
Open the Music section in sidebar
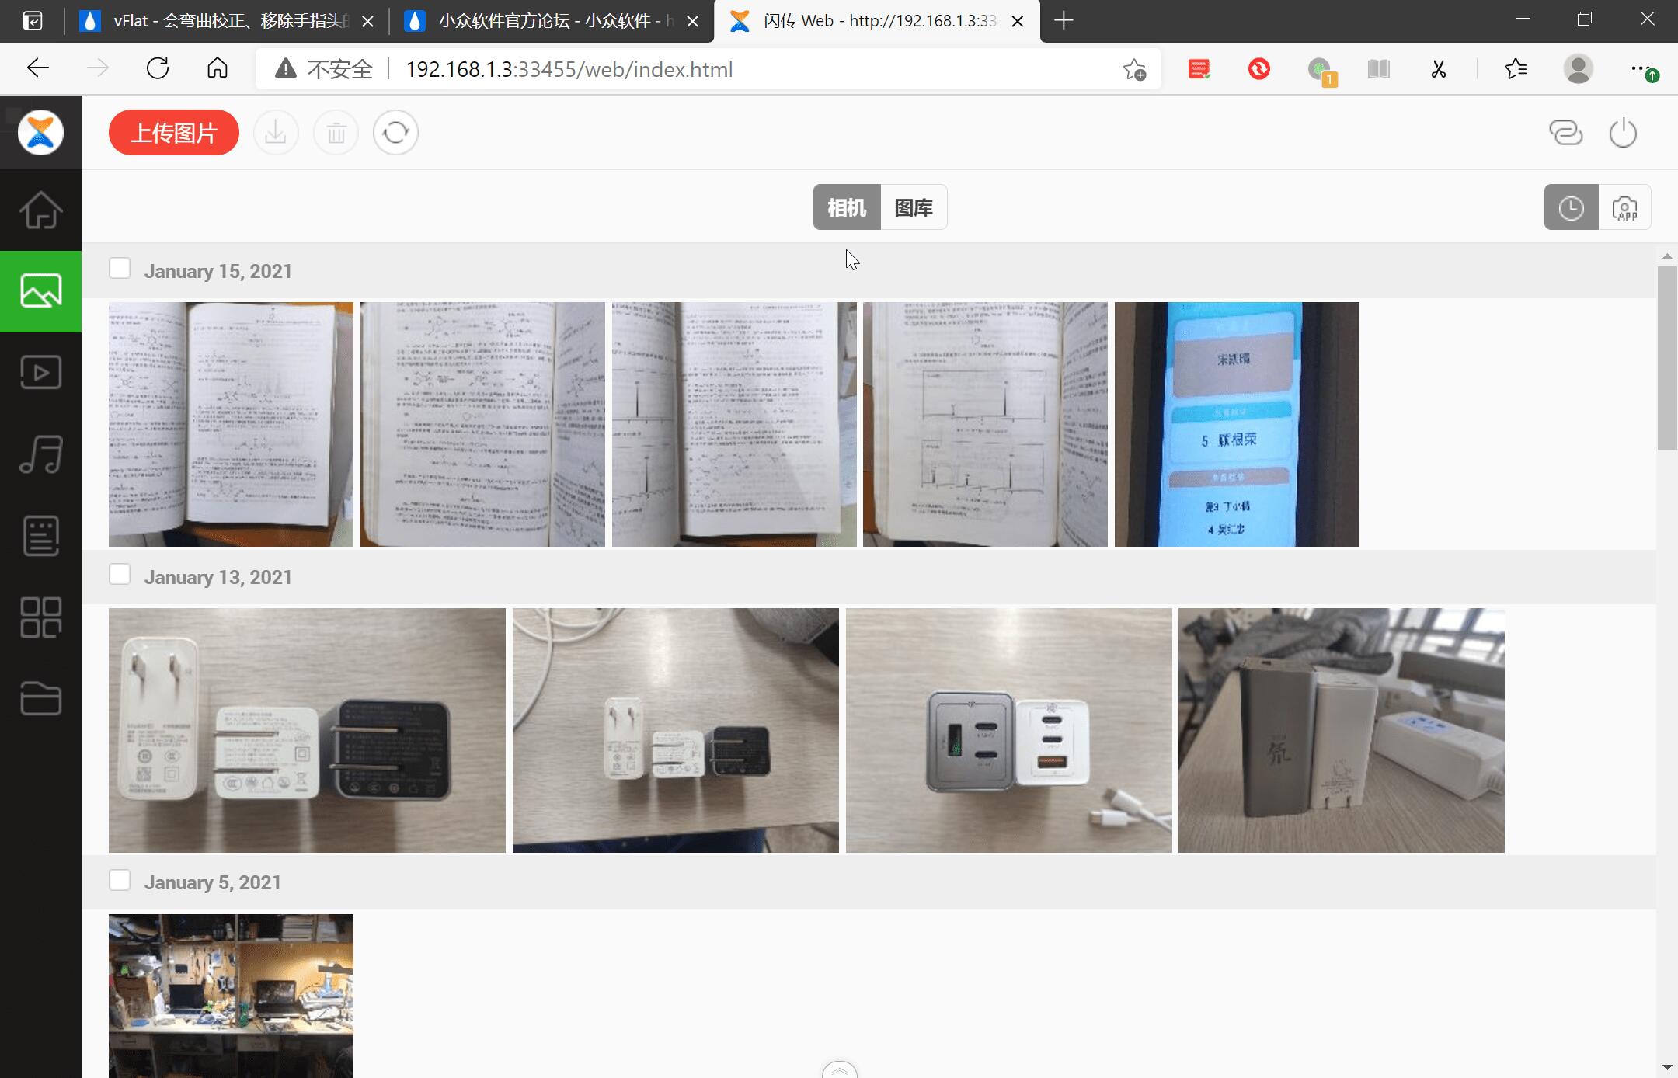click(40, 454)
